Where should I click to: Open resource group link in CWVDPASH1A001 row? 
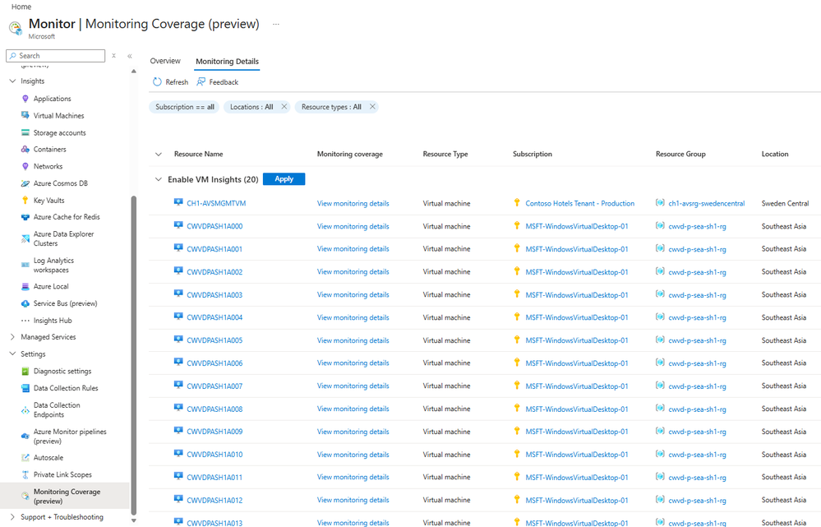pyautogui.click(x=697, y=249)
